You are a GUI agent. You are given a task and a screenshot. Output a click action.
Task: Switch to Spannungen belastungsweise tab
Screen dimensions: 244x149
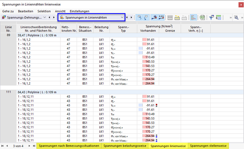tap(125, 146)
